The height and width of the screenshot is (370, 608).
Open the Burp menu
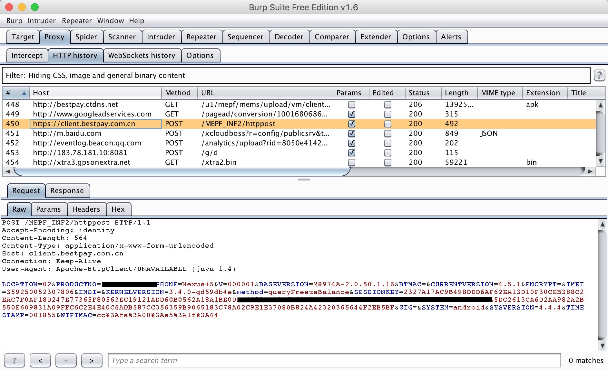tap(14, 21)
